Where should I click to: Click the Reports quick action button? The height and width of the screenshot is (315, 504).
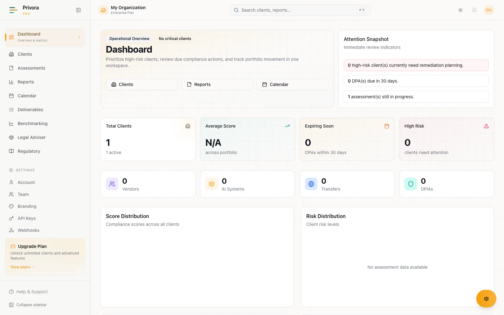(x=217, y=84)
